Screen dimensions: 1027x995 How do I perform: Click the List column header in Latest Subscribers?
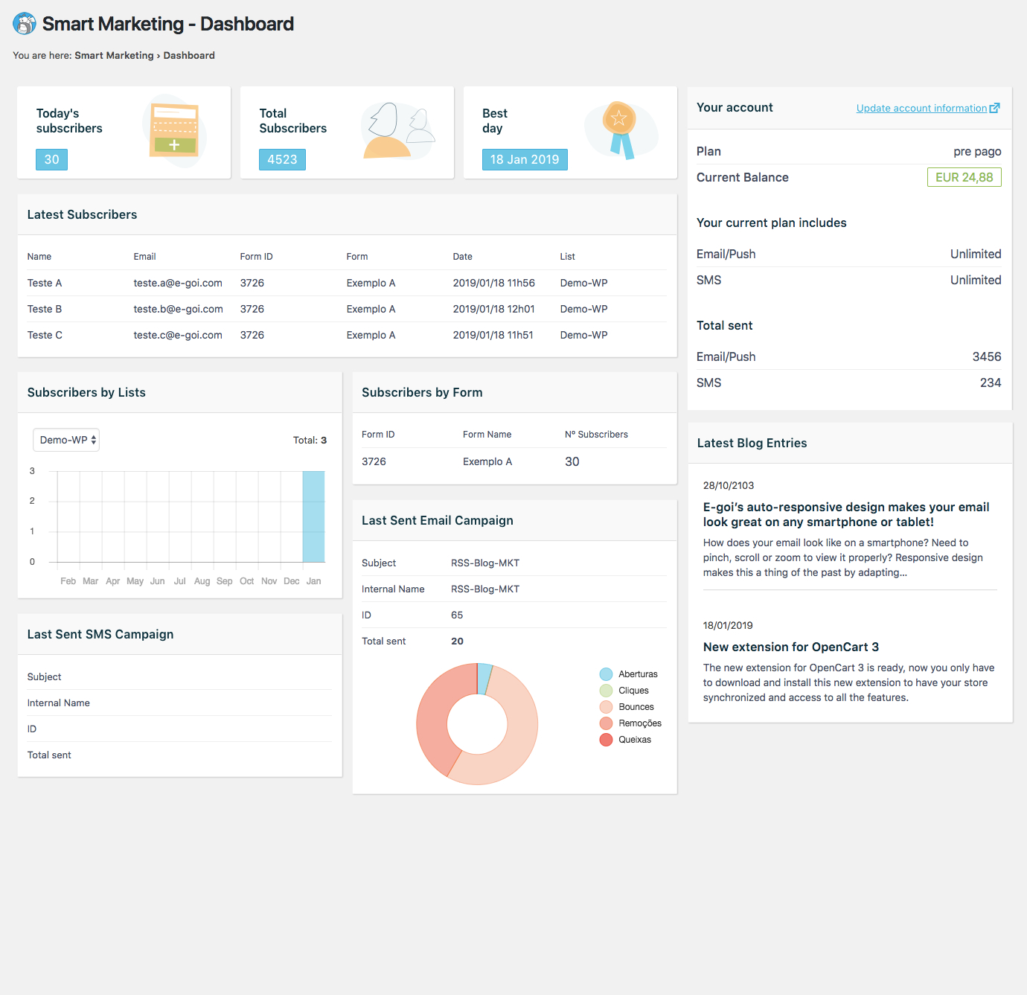(x=568, y=256)
